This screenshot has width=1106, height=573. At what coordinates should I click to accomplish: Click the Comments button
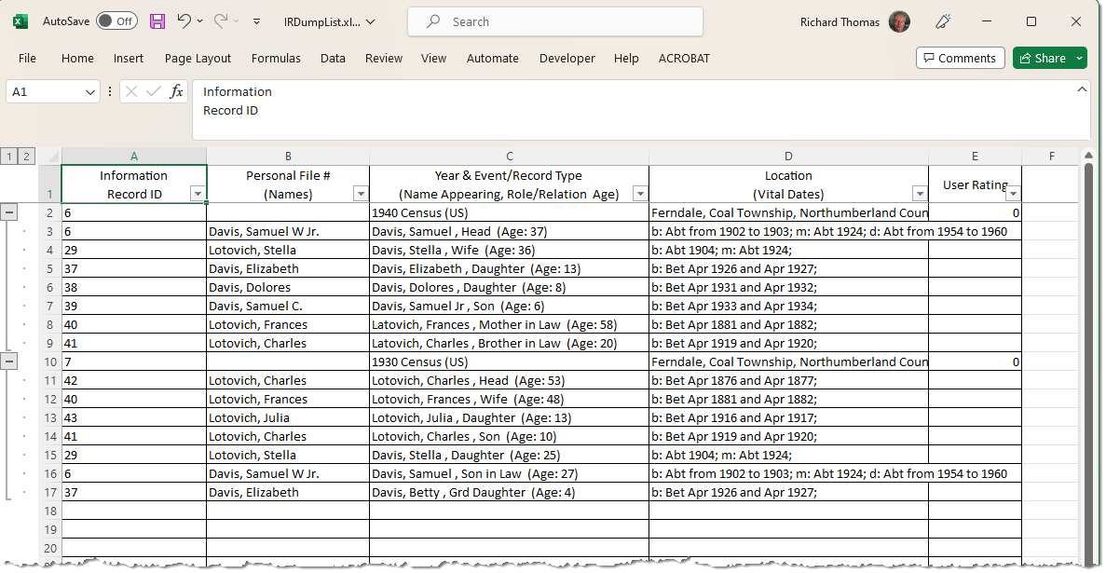960,58
